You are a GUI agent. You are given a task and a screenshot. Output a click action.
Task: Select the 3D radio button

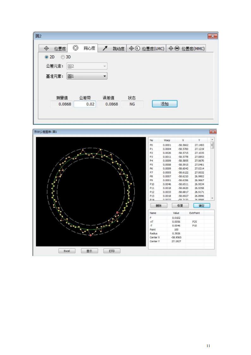(x=63, y=57)
